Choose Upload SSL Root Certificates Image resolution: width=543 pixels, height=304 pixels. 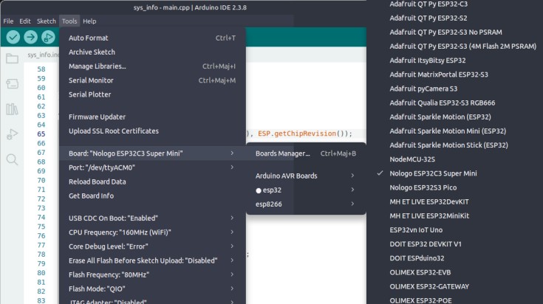(x=152, y=131)
